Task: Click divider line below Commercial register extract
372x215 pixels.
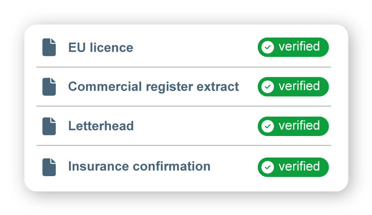Action: pos(184,106)
